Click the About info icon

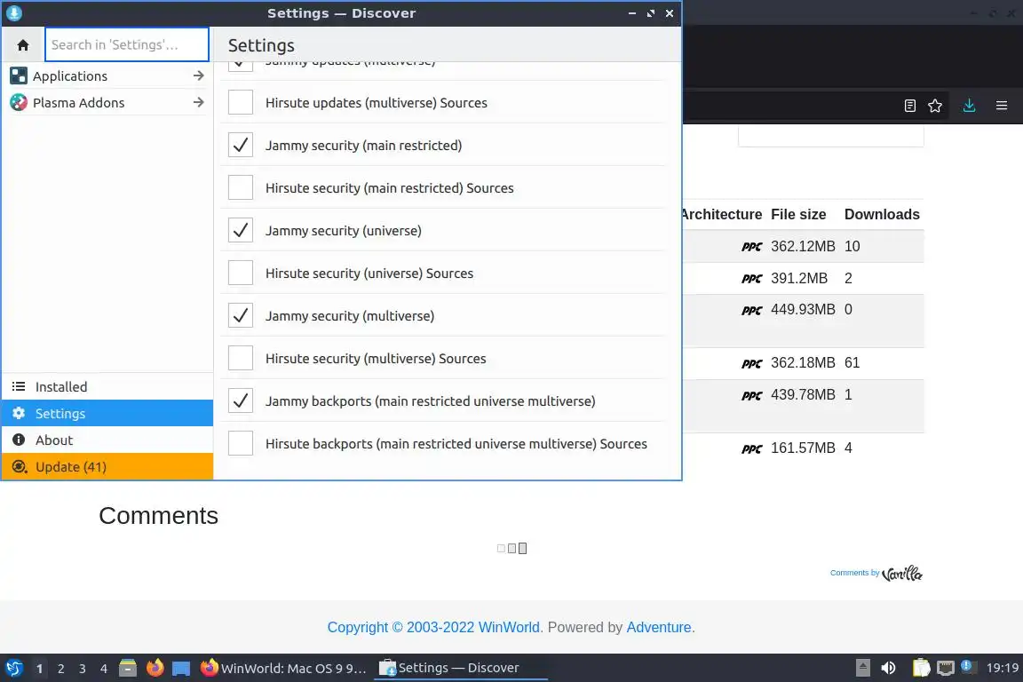(x=19, y=440)
